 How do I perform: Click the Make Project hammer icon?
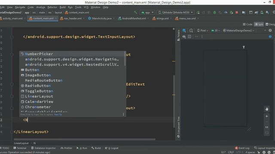point(135,12)
